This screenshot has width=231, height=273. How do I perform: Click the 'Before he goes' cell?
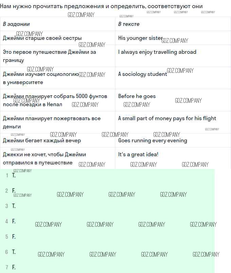pos(137,96)
